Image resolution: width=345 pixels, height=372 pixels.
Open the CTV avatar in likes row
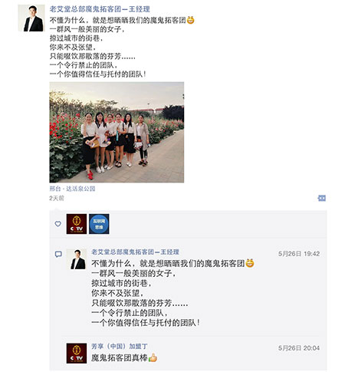(x=77, y=224)
